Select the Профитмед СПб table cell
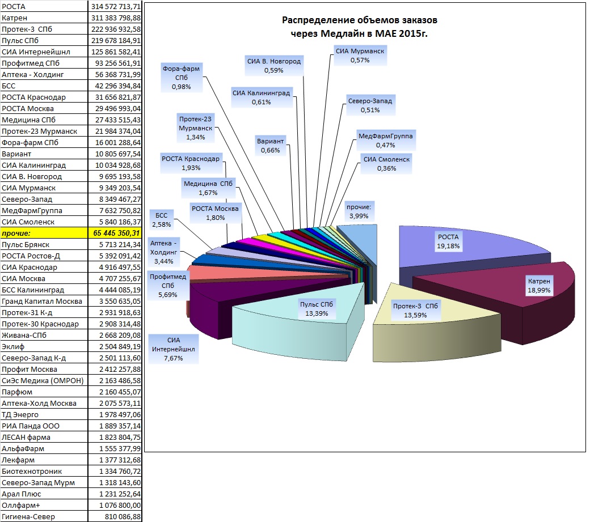Screen dimensions: 590x522 click(44, 63)
